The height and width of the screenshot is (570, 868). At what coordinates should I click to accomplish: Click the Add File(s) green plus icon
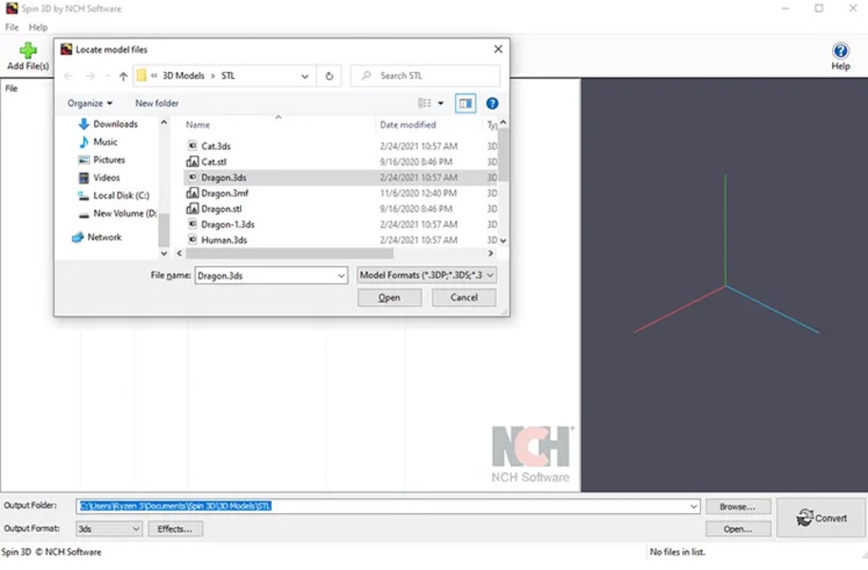tap(28, 50)
